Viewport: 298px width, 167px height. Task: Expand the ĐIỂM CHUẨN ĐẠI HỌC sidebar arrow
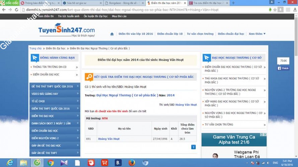[77, 74]
